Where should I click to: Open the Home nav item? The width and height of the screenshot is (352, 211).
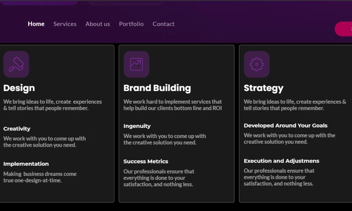(36, 24)
